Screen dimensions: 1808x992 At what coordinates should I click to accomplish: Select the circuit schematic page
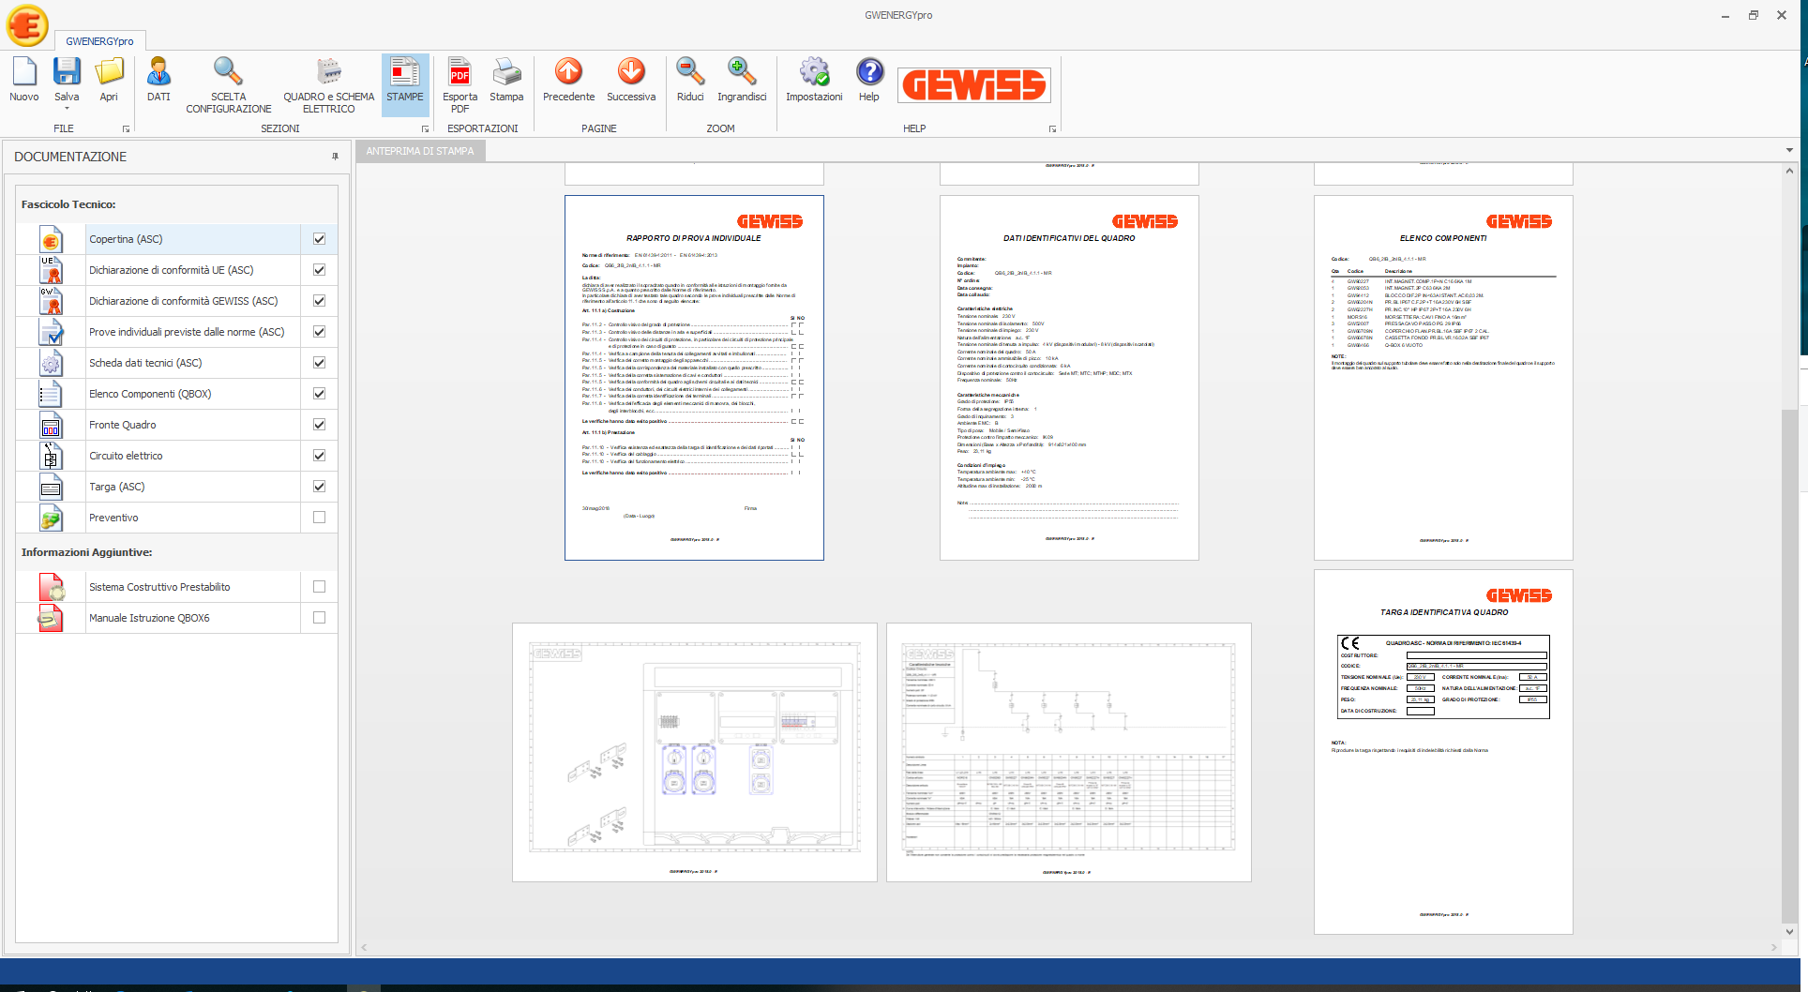tap(1069, 753)
